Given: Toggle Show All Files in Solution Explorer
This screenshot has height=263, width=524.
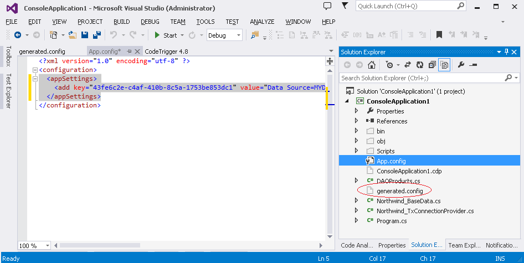Looking at the screenshot, I should (444, 65).
